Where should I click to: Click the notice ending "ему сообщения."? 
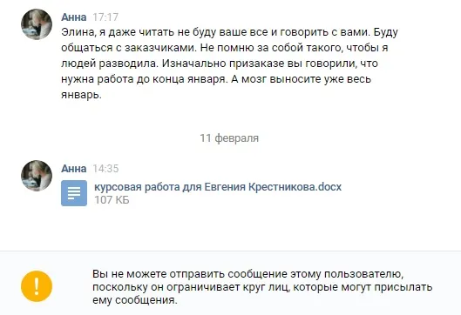click(x=135, y=300)
